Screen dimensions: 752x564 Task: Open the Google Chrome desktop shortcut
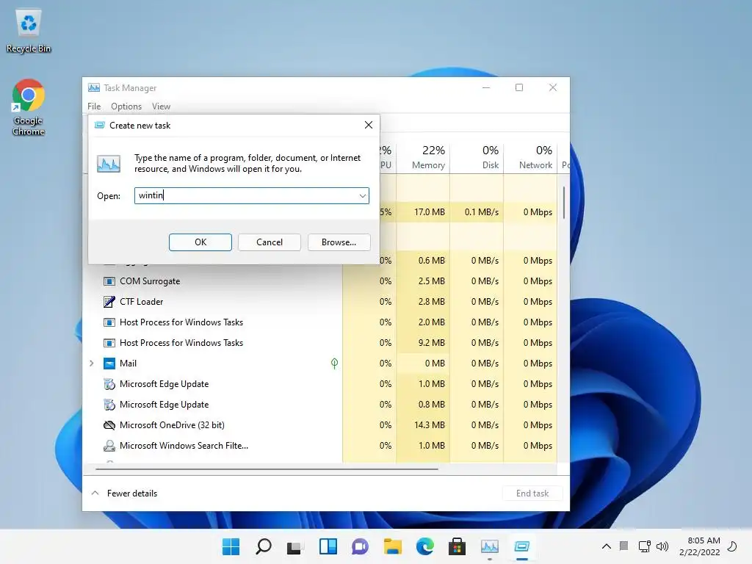coord(29,107)
